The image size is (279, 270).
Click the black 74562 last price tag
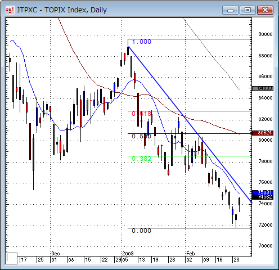pos(263,197)
